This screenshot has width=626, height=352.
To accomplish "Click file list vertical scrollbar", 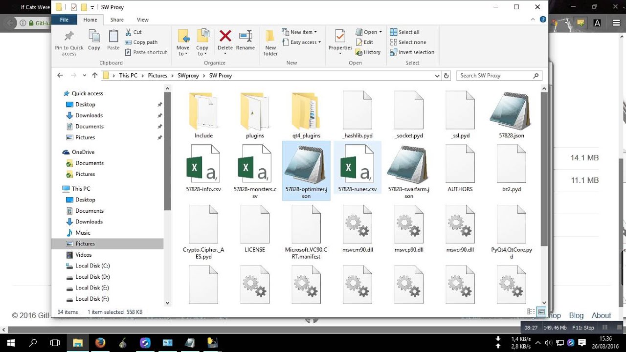I will coord(544,169).
